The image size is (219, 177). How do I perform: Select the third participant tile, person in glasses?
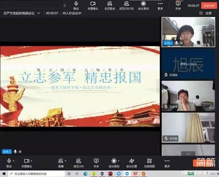(188, 96)
